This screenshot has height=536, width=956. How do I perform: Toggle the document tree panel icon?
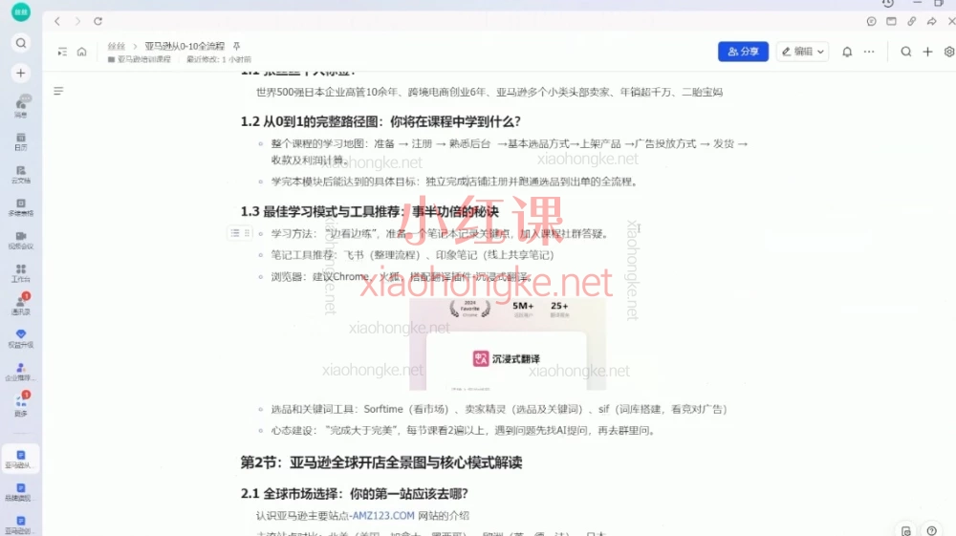point(62,52)
